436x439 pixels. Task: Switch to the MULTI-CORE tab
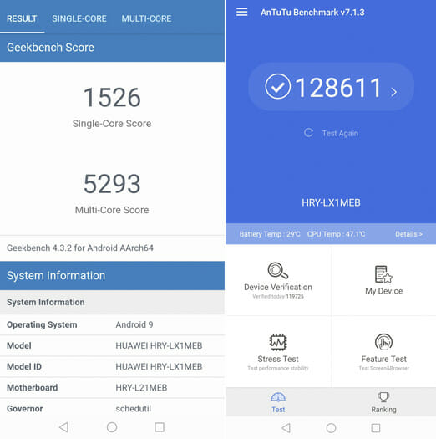146,18
